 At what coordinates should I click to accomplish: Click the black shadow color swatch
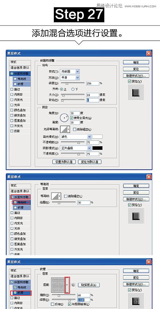click(x=98, y=148)
